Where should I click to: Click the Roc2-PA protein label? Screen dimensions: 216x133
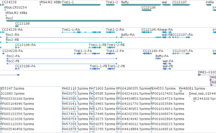point(13,56)
